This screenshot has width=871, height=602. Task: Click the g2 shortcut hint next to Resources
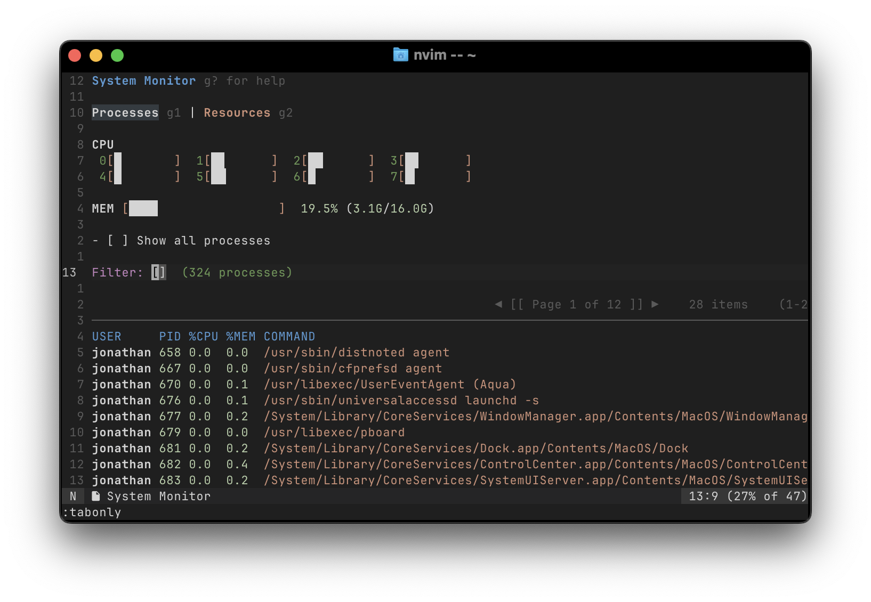[x=286, y=112]
